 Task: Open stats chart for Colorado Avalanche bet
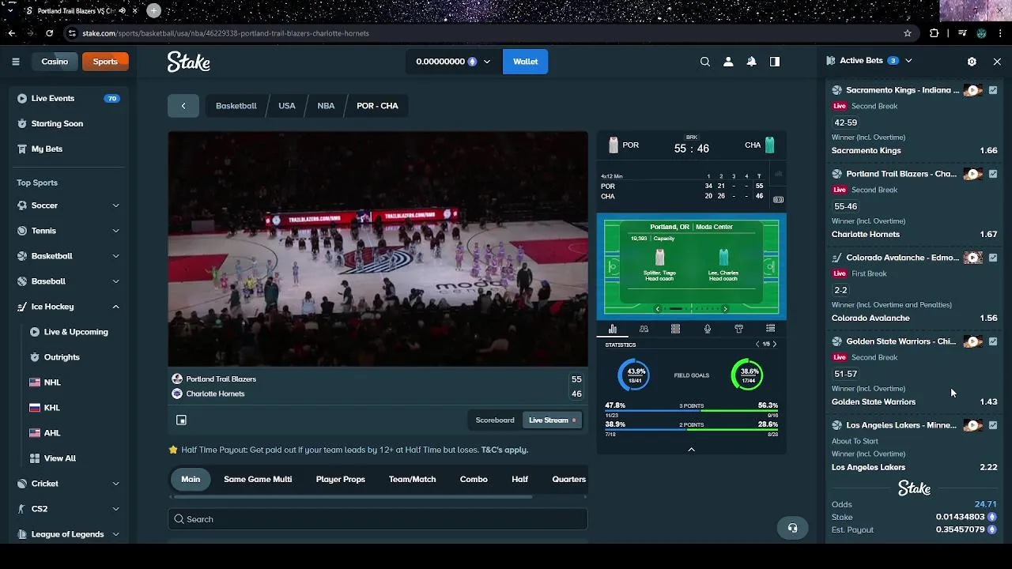pyautogui.click(x=993, y=258)
